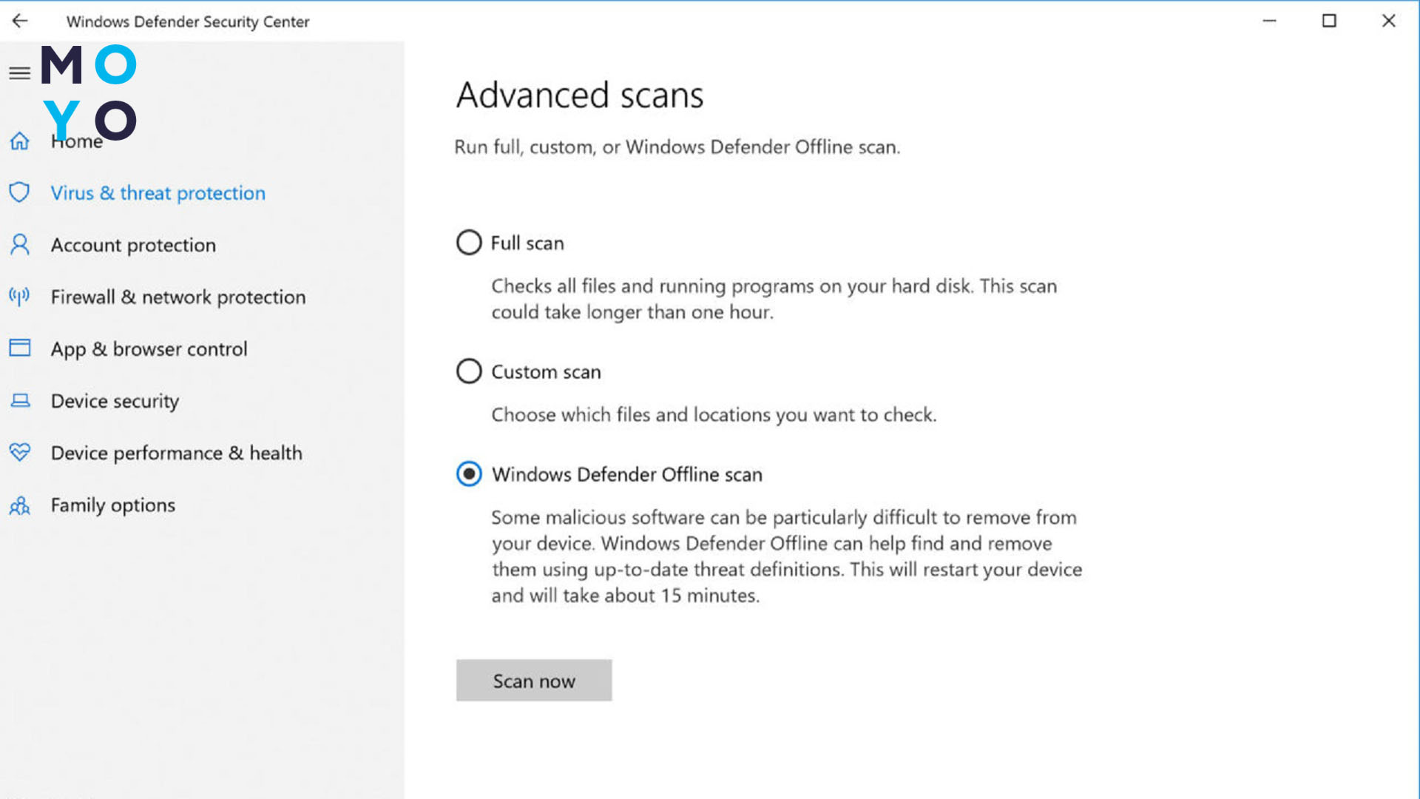The width and height of the screenshot is (1420, 799).
Task: Click the Device security laptop icon
Action: tap(20, 400)
